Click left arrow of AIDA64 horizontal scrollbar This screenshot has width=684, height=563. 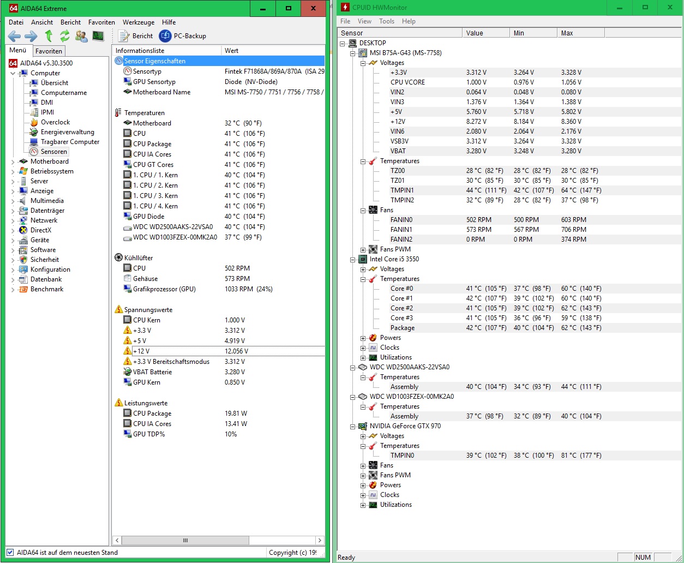pyautogui.click(x=117, y=540)
